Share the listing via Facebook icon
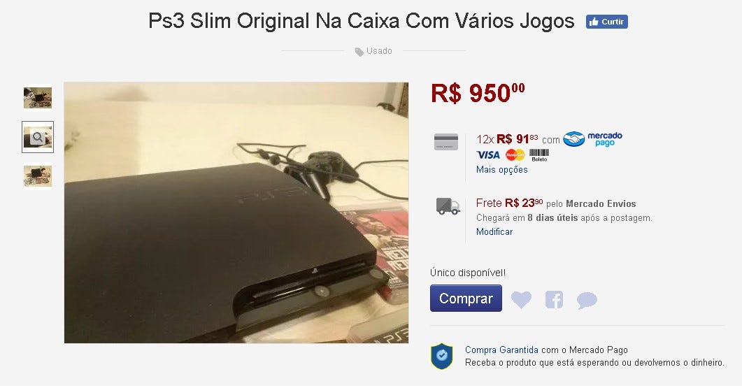Screen dimensions: 742x388 (554, 299)
